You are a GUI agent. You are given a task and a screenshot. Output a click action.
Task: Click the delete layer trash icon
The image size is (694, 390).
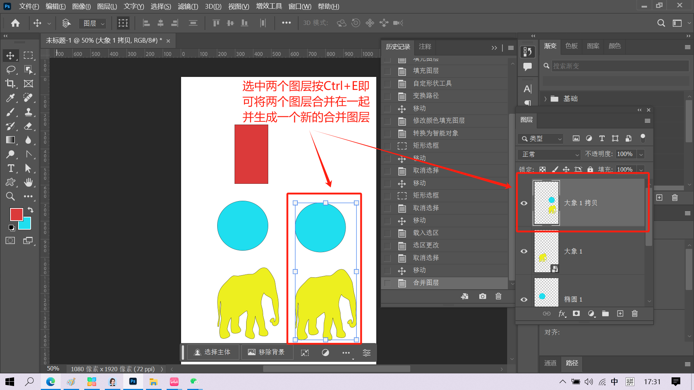point(634,313)
